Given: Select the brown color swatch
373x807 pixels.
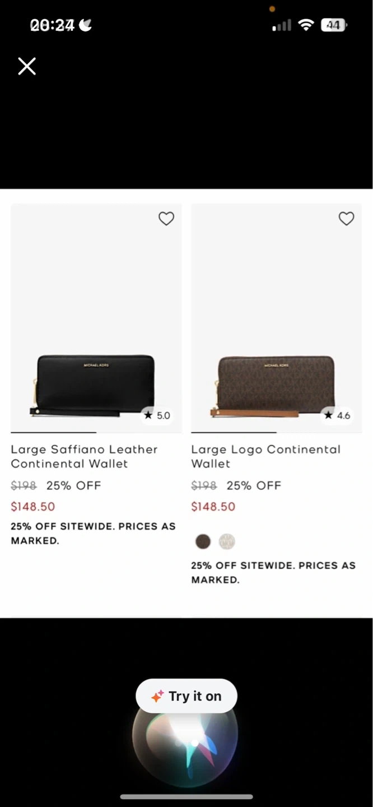Looking at the screenshot, I should [203, 541].
